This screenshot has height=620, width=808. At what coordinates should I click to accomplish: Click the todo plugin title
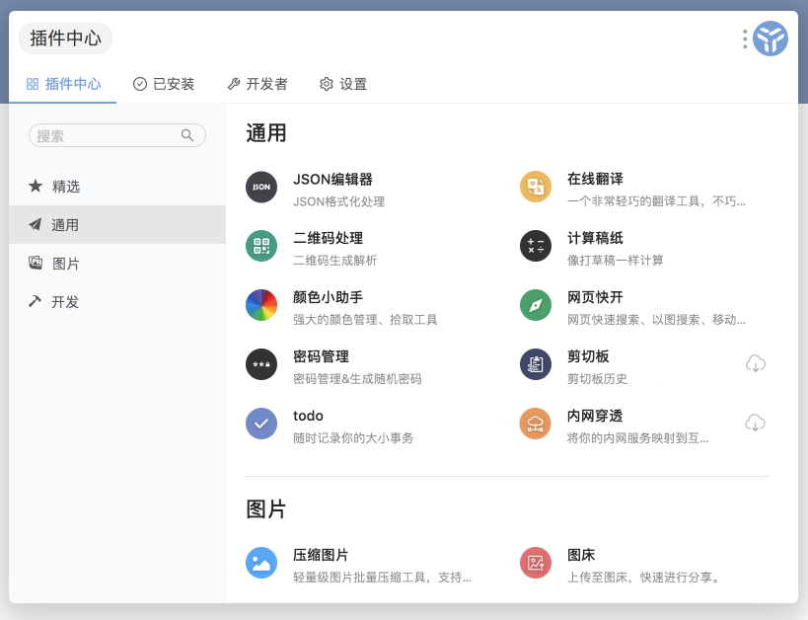click(x=308, y=416)
